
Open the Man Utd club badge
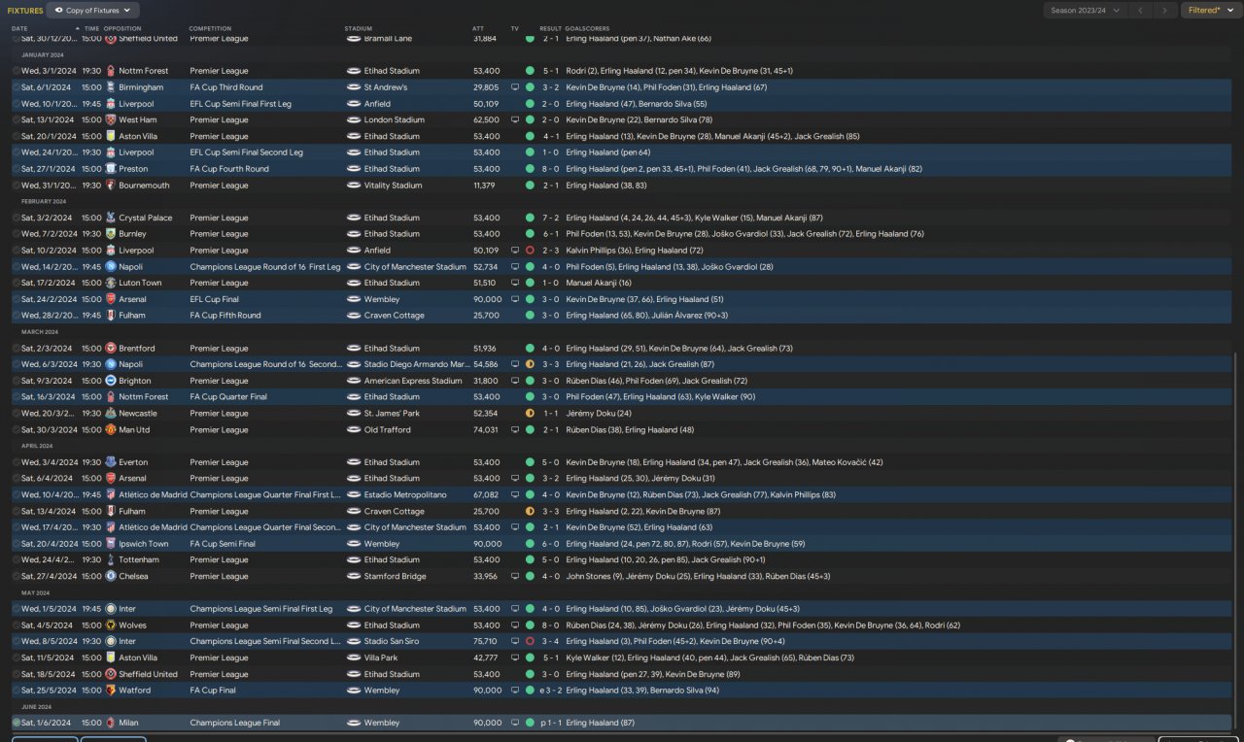[111, 429]
